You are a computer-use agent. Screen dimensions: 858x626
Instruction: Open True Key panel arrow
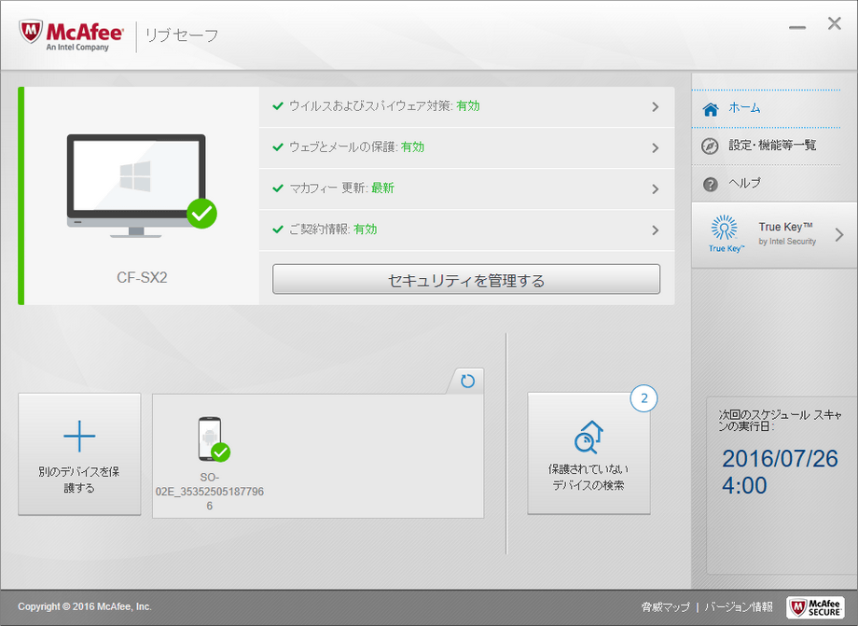(839, 235)
